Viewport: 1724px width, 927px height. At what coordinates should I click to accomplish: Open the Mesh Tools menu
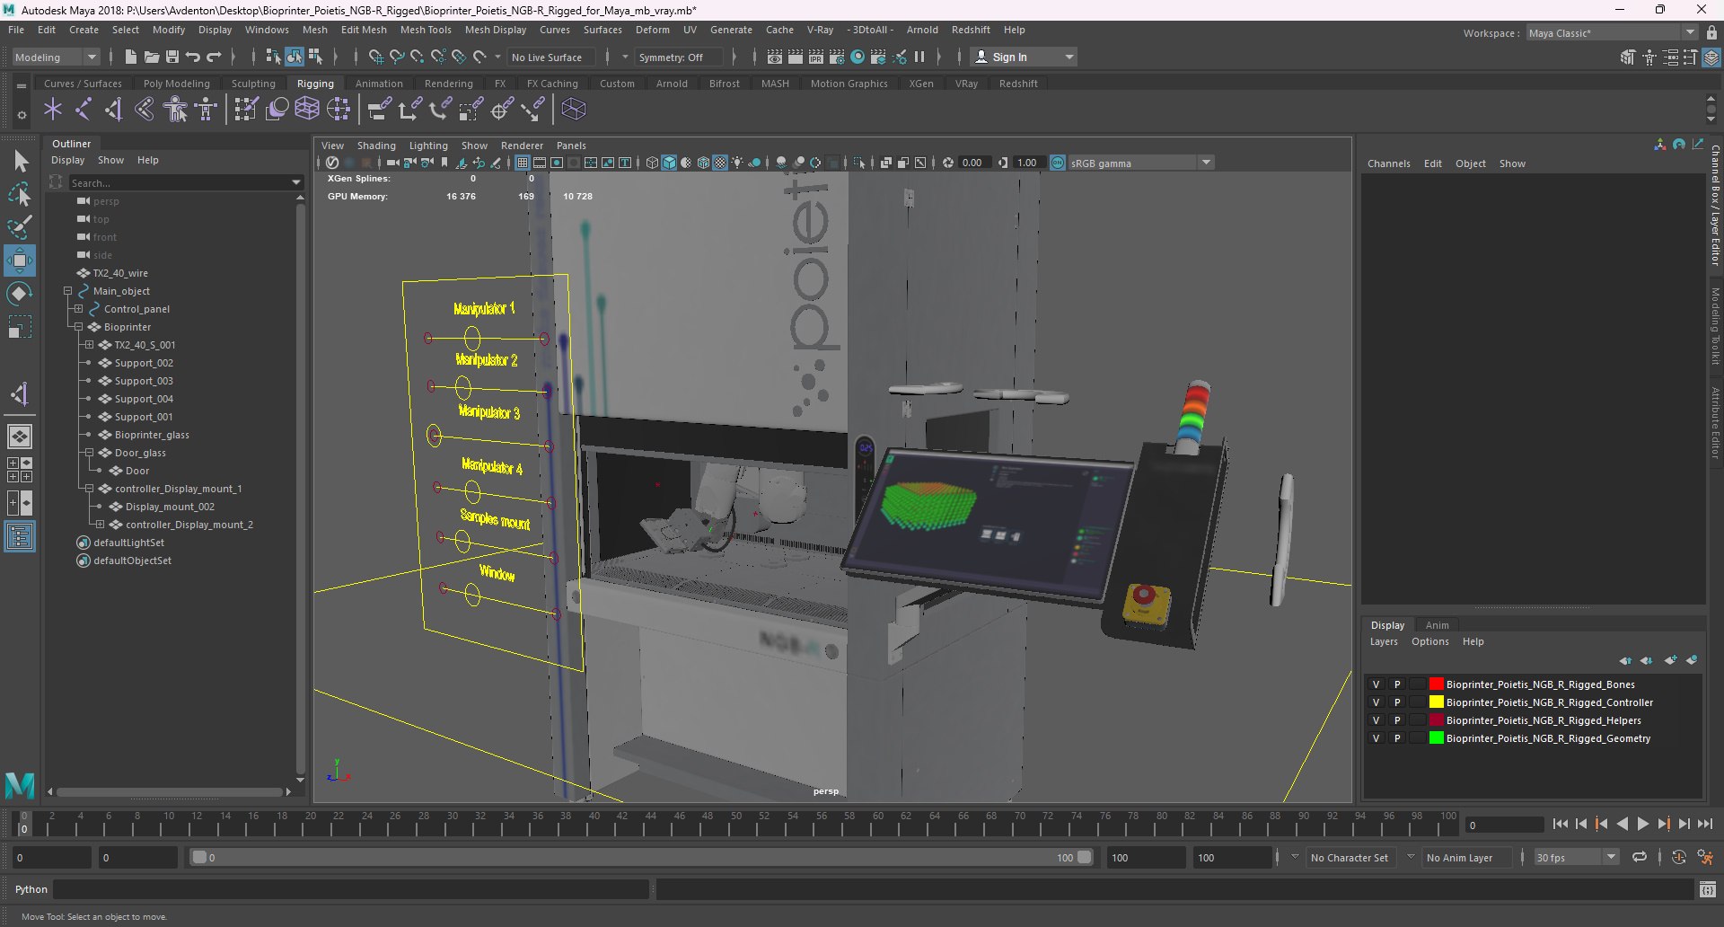point(426,30)
